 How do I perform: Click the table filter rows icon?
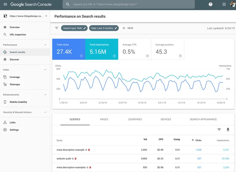[x=219, y=129]
